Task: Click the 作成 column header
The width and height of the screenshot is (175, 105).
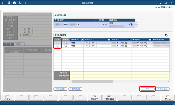Action: [x=58, y=40]
